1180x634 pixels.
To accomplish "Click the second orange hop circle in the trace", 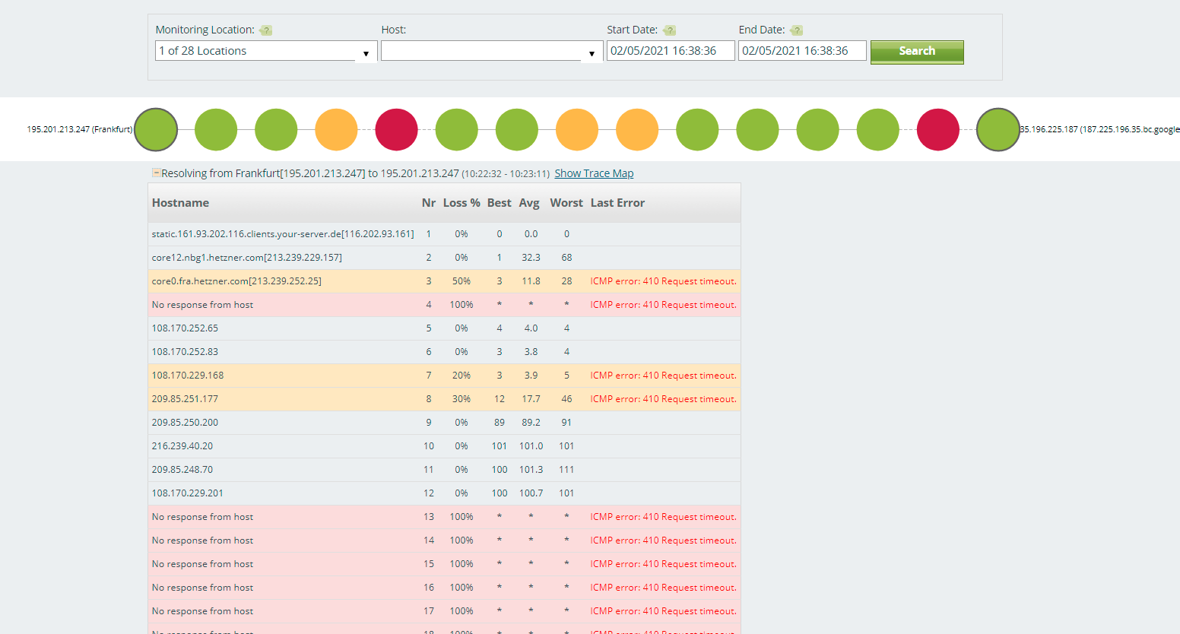I will click(x=576, y=129).
